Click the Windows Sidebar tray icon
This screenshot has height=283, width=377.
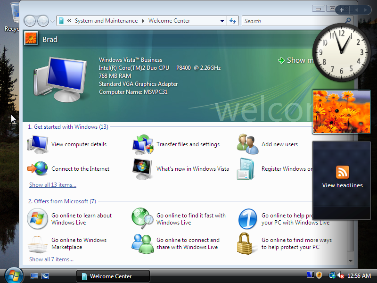[x=310, y=275]
